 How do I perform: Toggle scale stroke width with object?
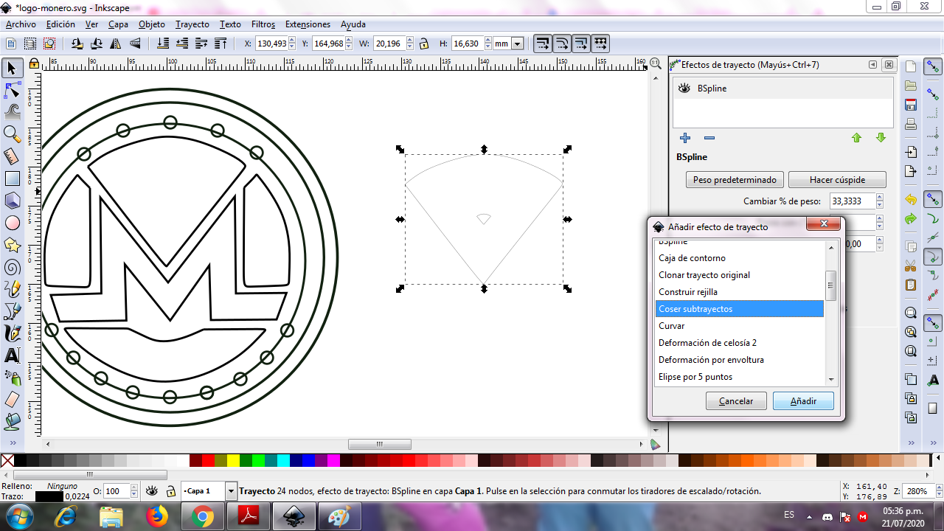point(543,44)
